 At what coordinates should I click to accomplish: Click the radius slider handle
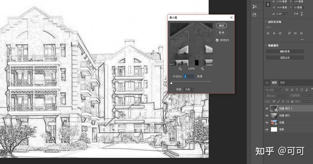tap(171, 83)
